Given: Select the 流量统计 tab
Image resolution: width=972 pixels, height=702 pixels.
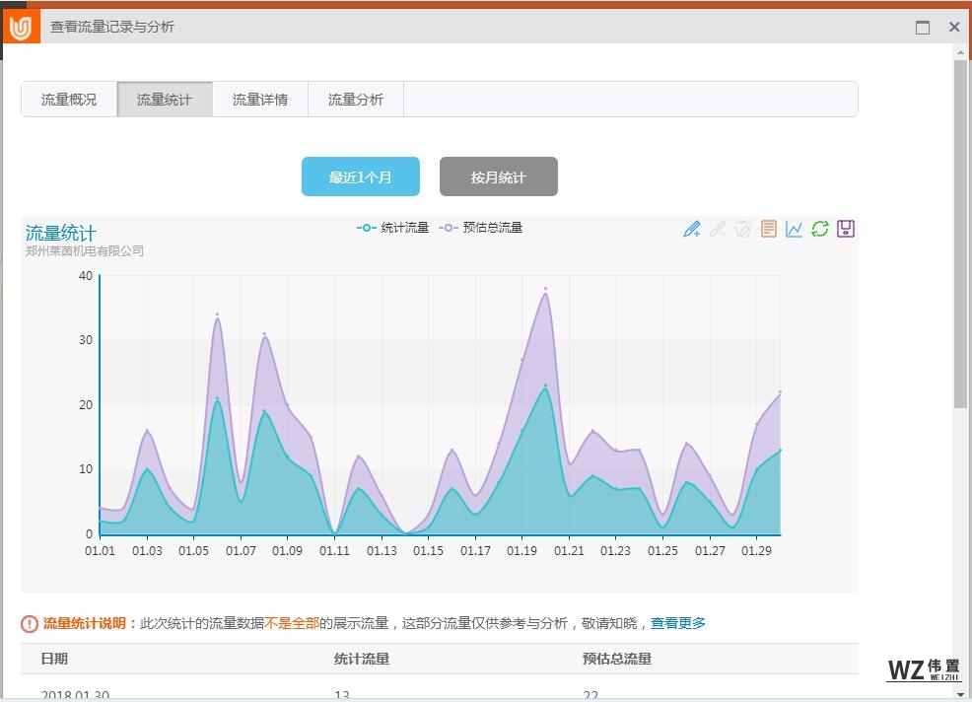Looking at the screenshot, I should coord(165,100).
